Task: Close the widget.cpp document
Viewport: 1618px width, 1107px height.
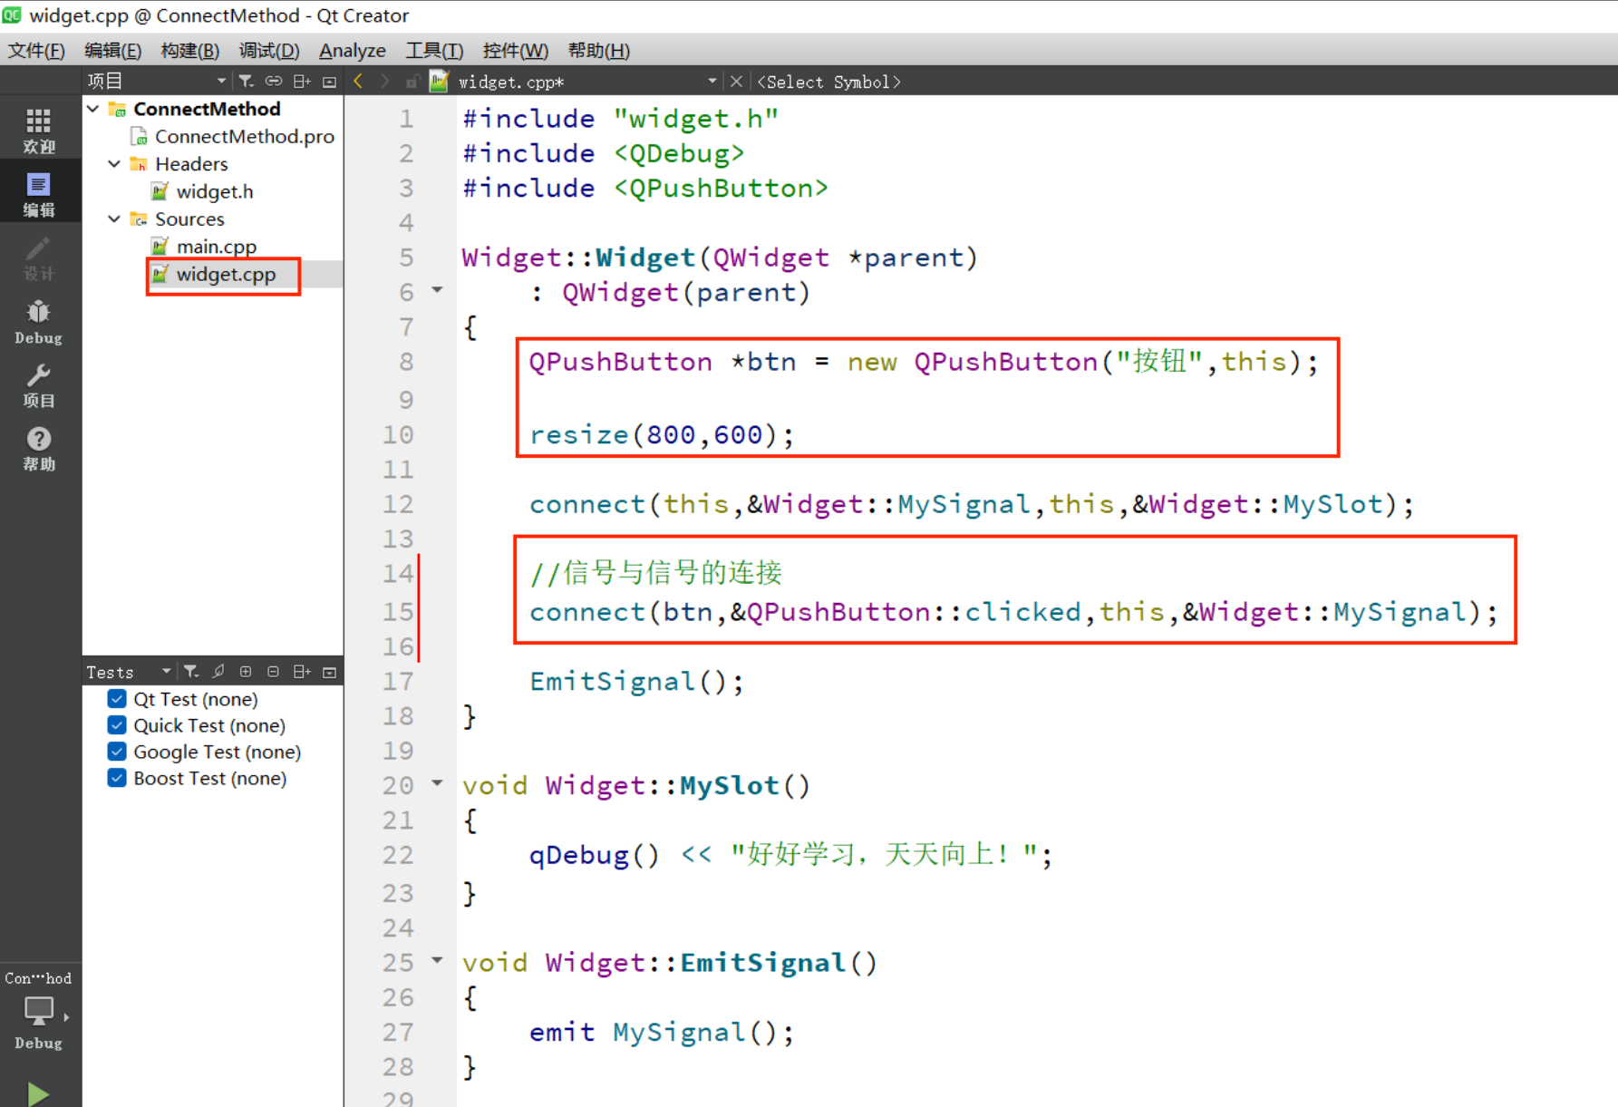Action: click(736, 82)
